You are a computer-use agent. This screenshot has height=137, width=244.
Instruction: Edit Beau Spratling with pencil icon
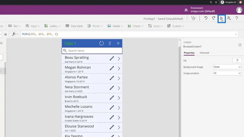(112, 58)
